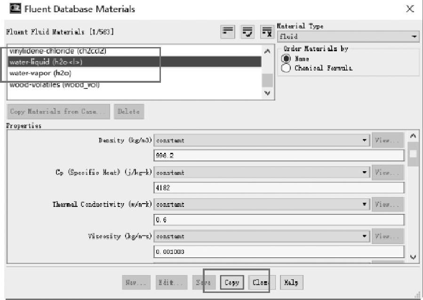
Task: Click the materials list scrollbar thumb
Action: coord(267,80)
